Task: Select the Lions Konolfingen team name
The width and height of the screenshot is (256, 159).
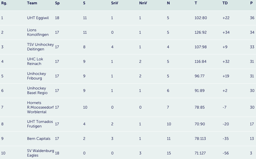Action: point(38,32)
